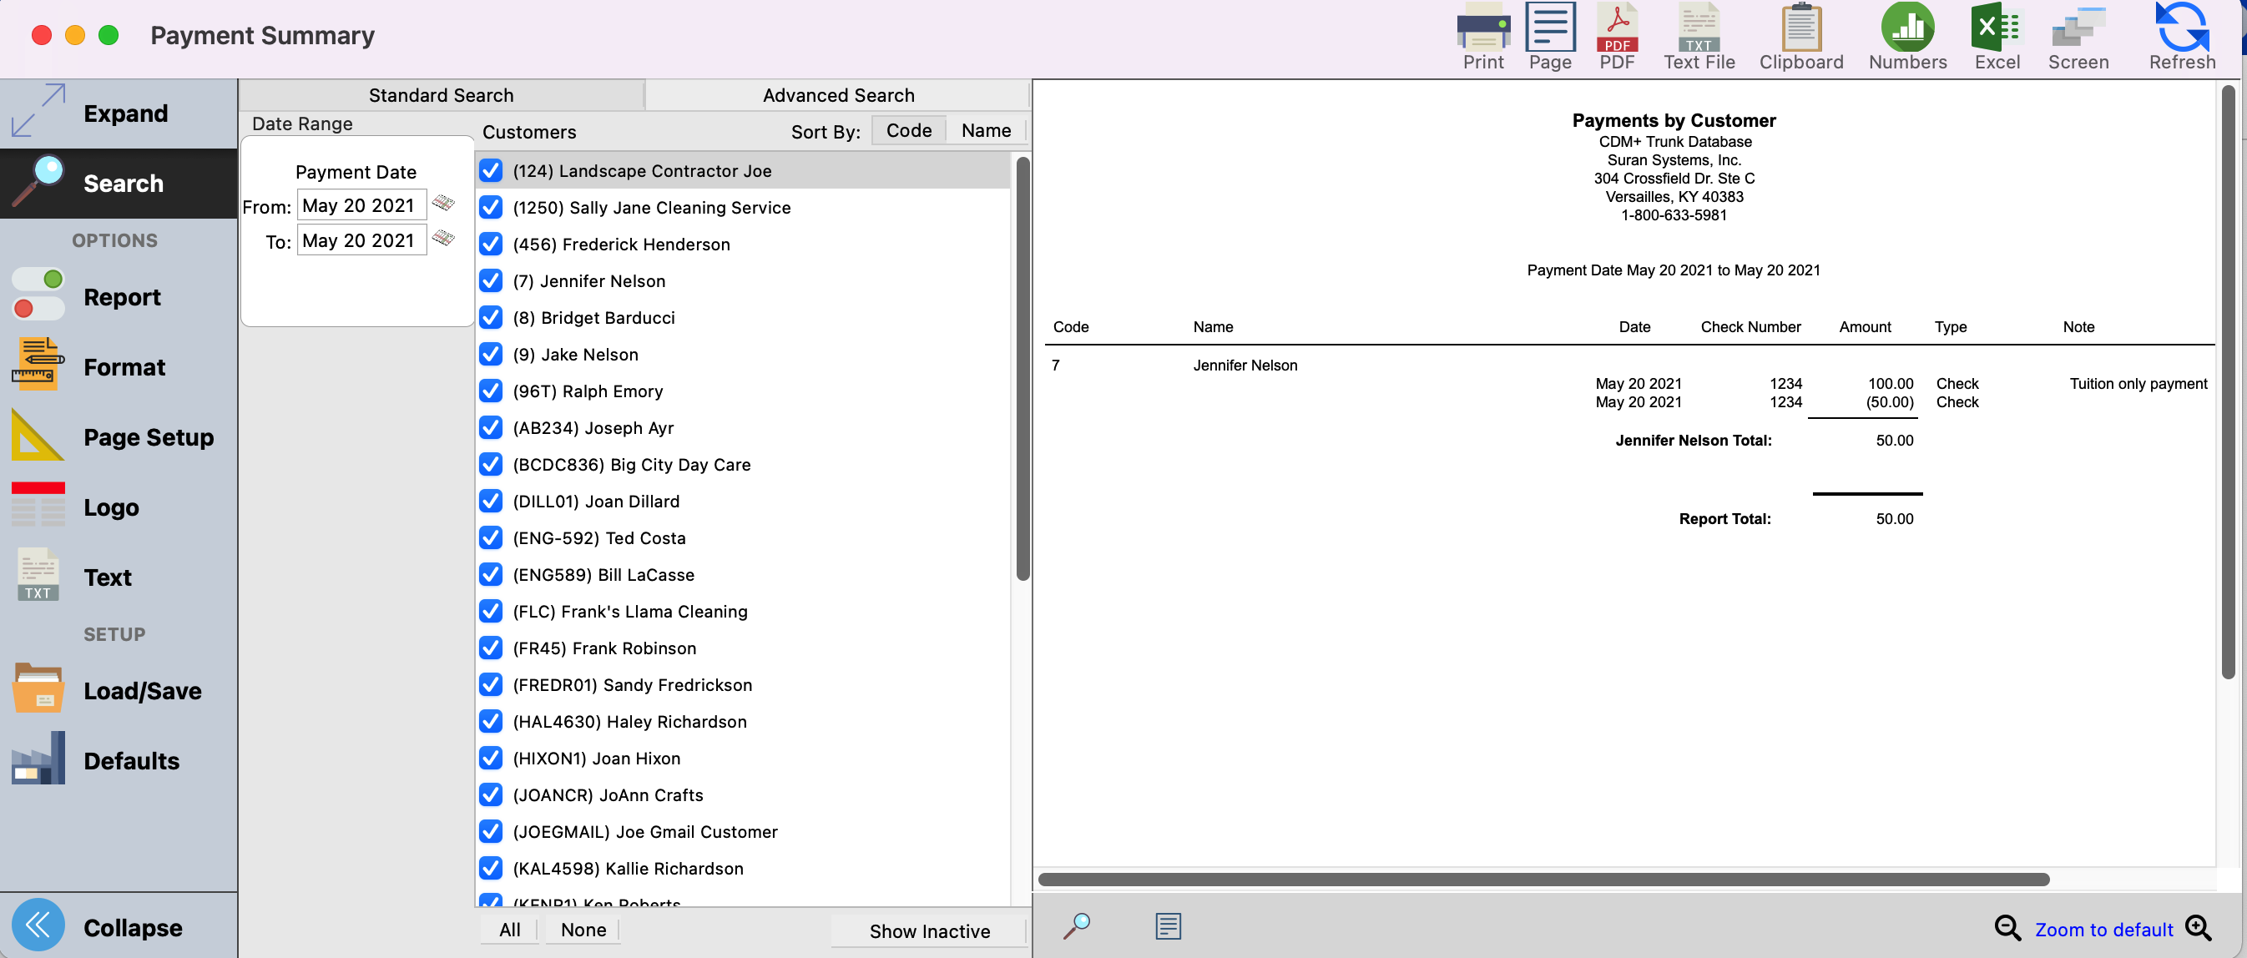Viewport: 2247px width, 958px height.
Task: Uncheck Bridget Barducci checkbox
Action: [x=491, y=317]
